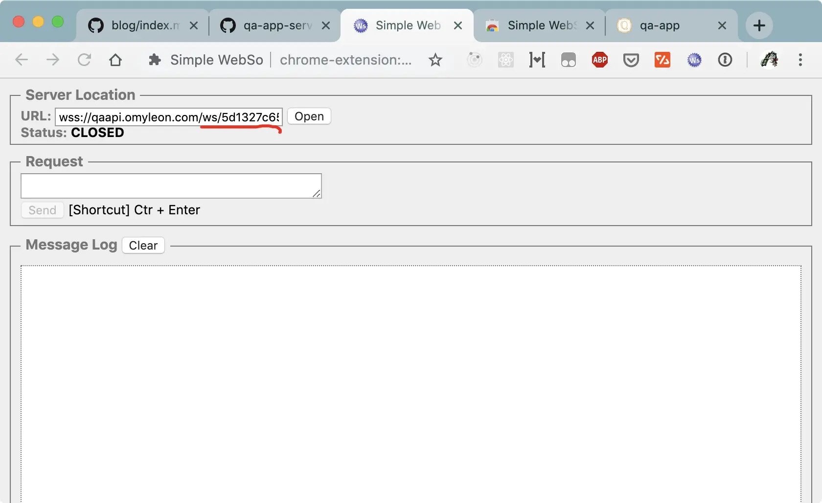Click inside the Request text box
Screen dimensions: 822x503
(x=171, y=185)
